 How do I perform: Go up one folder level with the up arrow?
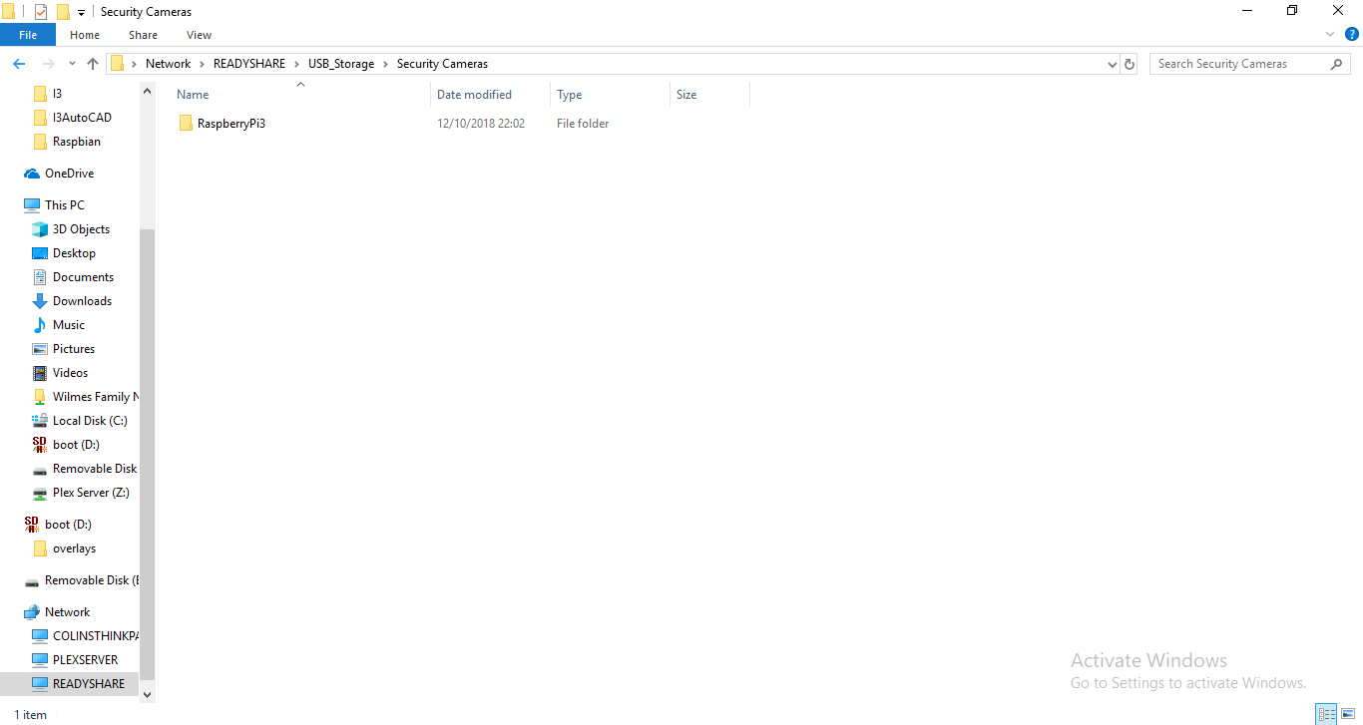92,63
